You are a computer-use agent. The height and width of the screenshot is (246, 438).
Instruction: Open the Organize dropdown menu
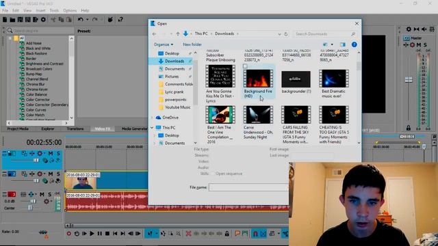coord(163,44)
